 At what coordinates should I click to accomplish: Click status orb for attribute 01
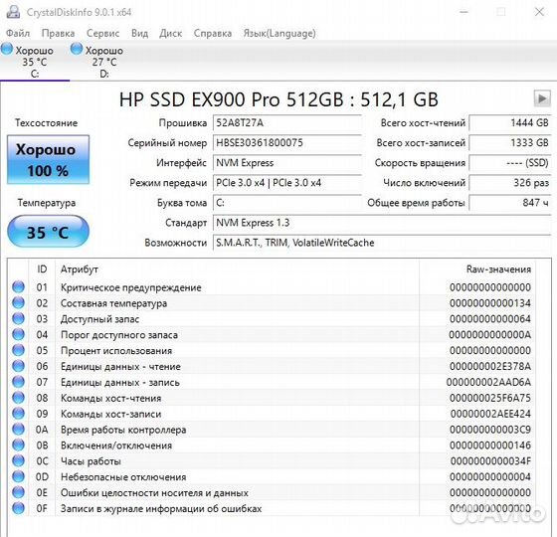click(19, 287)
